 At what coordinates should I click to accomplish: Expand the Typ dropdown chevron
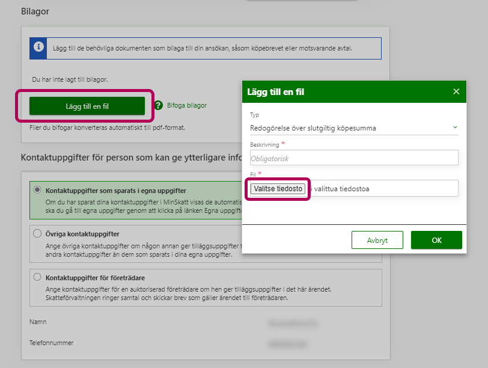pos(455,127)
